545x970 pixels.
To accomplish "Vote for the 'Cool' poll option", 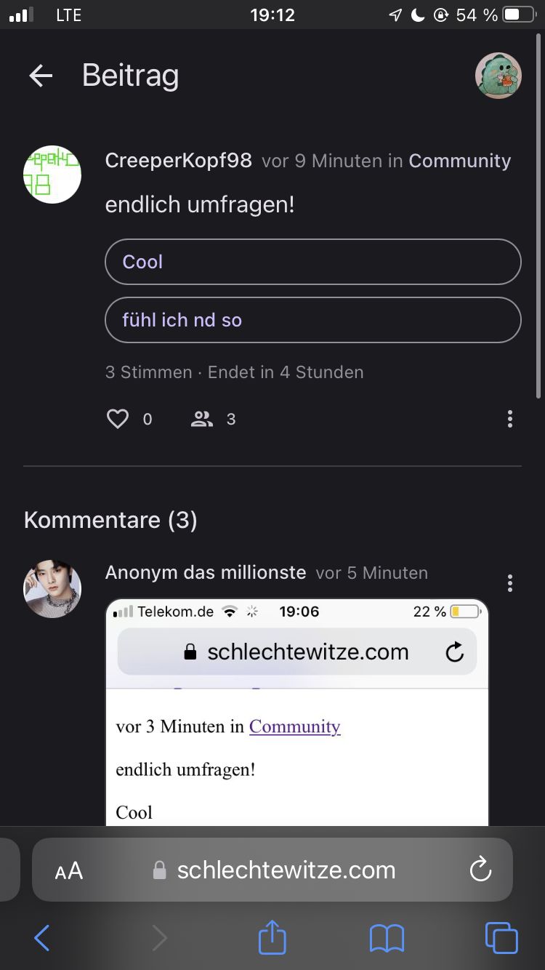I will click(312, 262).
